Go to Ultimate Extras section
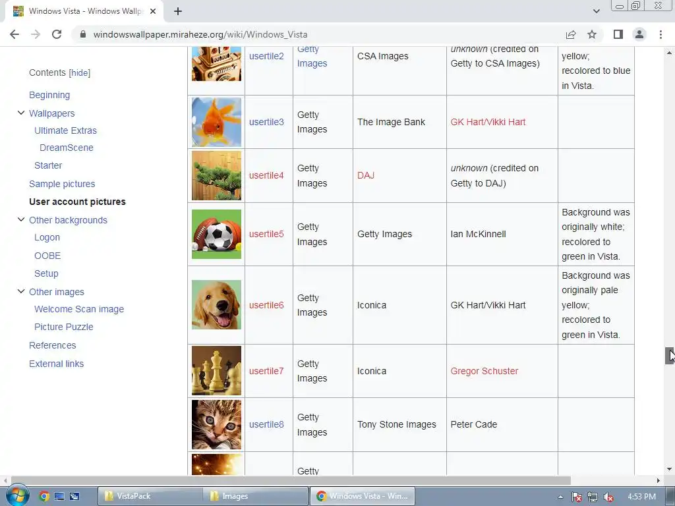The width and height of the screenshot is (675, 506). tap(65, 131)
